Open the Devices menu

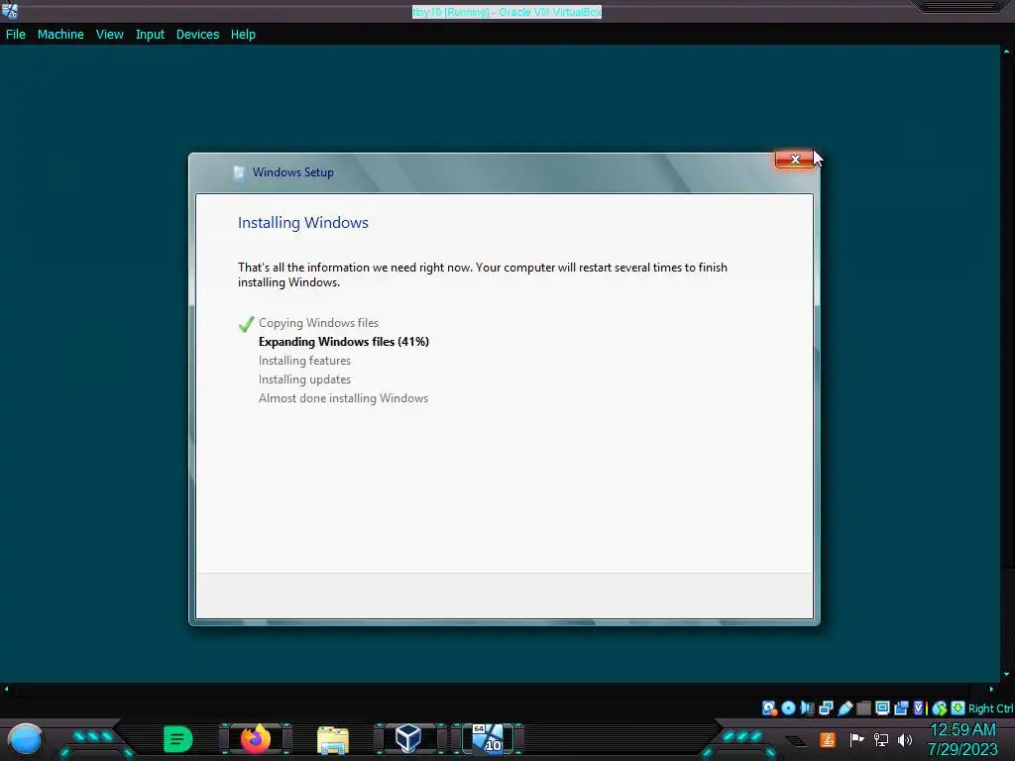click(197, 35)
